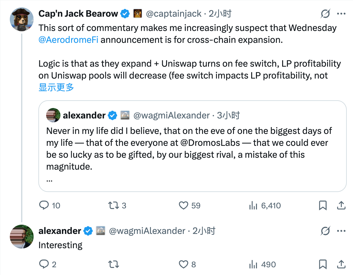Like the tweet with 59 likes

point(184,205)
